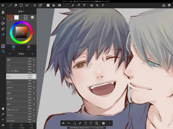The image size is (173, 129).
Task: Select the 鉛筆 pencil brush
Action: 21,60
